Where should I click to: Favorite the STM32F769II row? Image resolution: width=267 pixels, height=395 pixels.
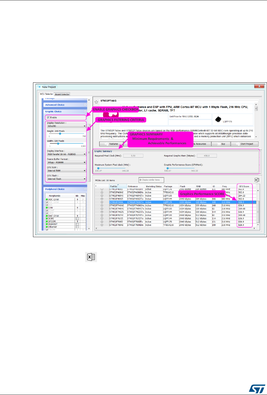point(102,222)
